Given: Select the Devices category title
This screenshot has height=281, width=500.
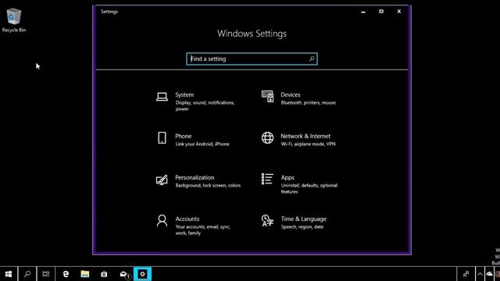Looking at the screenshot, I should coord(291,94).
